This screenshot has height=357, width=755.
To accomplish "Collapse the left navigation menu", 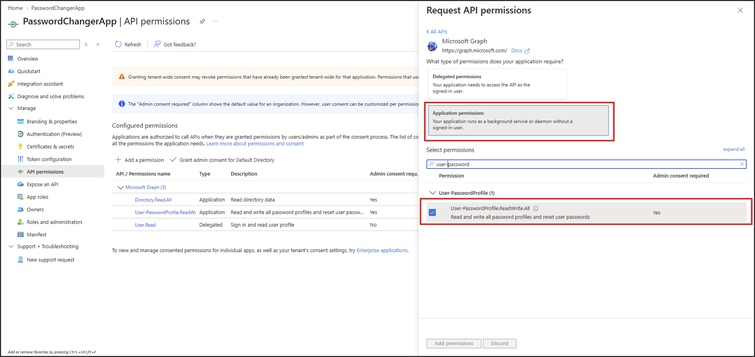I will tap(98, 44).
